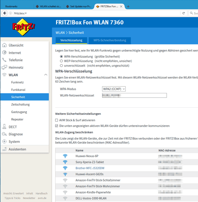Click wifi icon of DELL-Vostro-1000-WLAN

(65, 198)
